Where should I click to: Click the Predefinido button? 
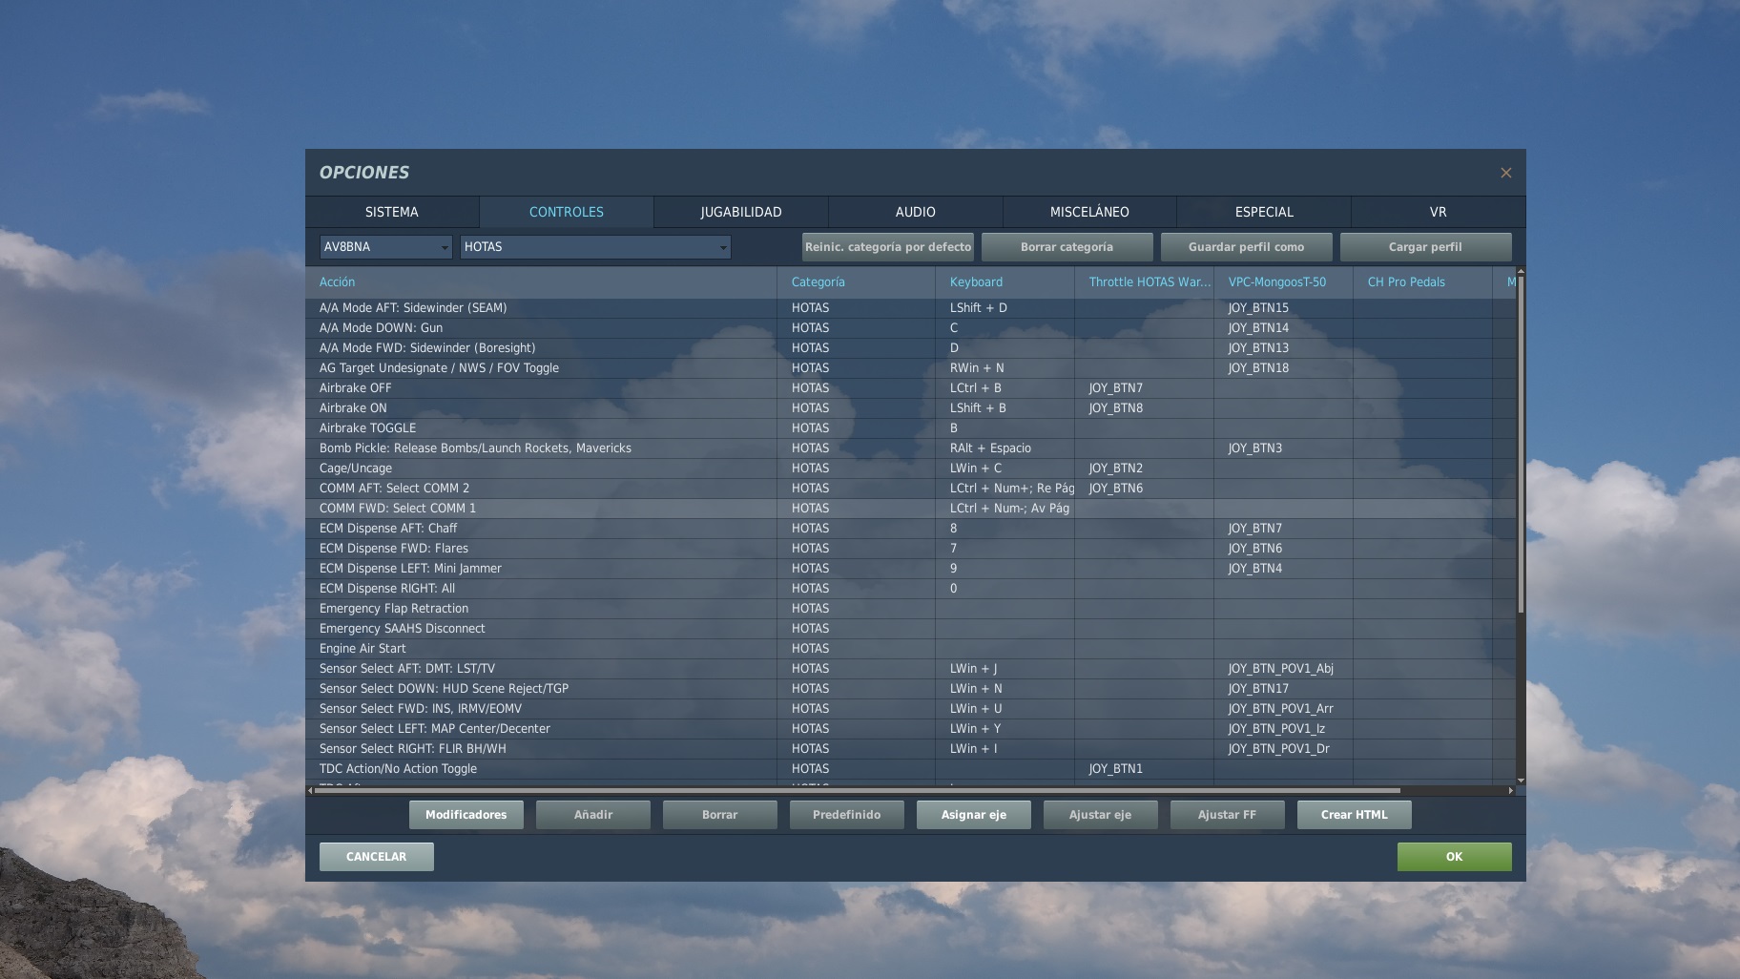[x=847, y=815]
